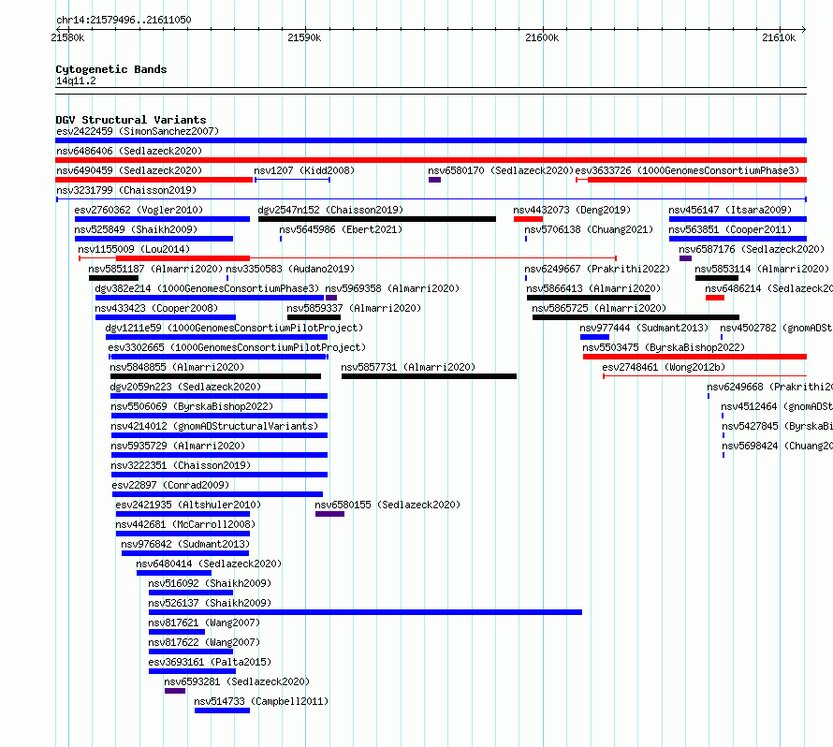Click the nsv1207 (Kidd2008) variant label

point(304,170)
